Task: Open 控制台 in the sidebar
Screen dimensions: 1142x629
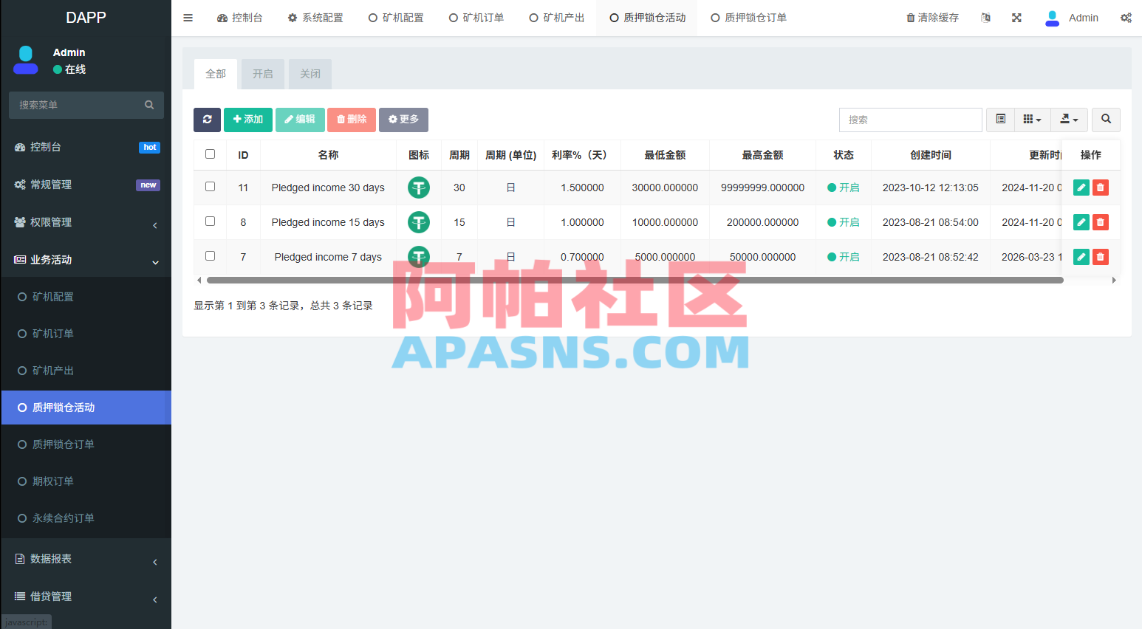Action: [x=86, y=147]
